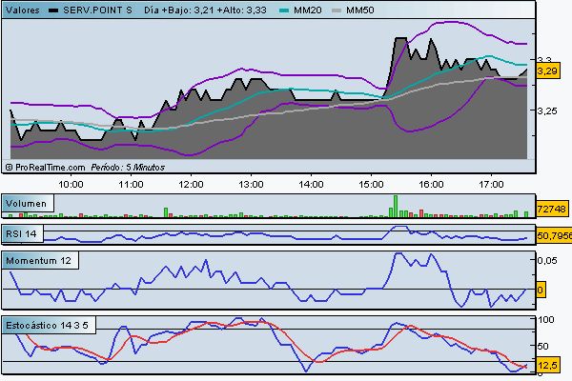Screen dimensions: 572x381
Task: Click the Período: 5 Minutos text
Action: tap(134, 166)
